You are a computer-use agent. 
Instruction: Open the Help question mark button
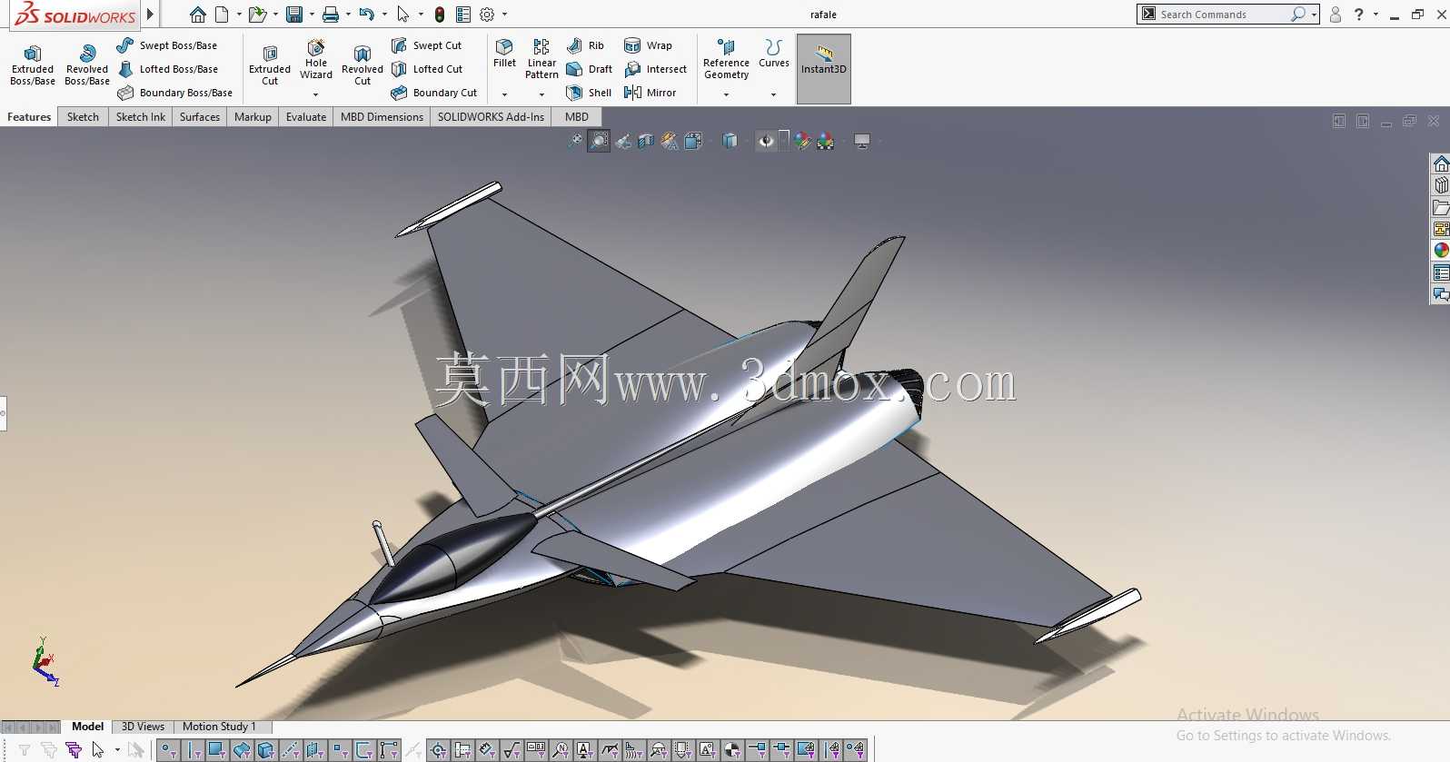pyautogui.click(x=1359, y=15)
